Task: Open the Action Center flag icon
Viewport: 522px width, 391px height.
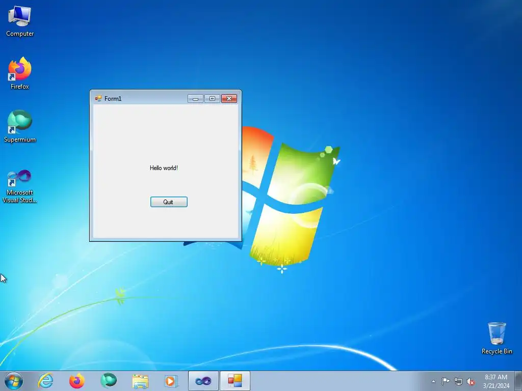Action: [446, 381]
